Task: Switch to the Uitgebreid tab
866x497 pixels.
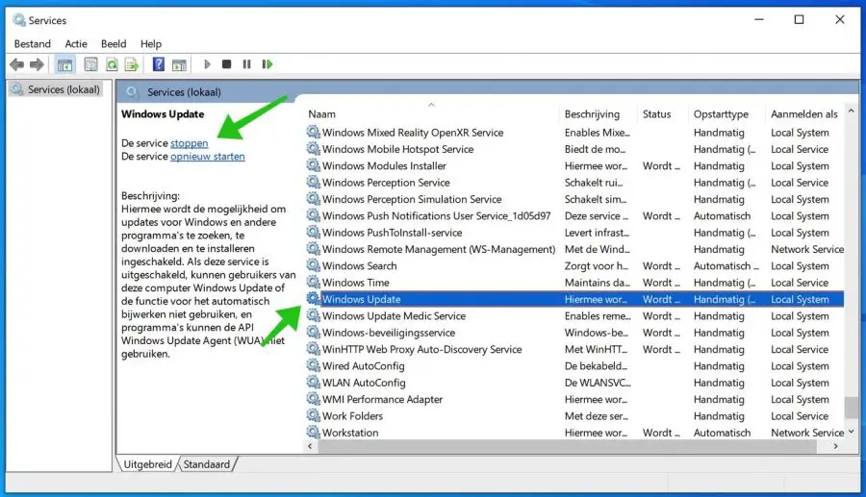Action: (147, 464)
